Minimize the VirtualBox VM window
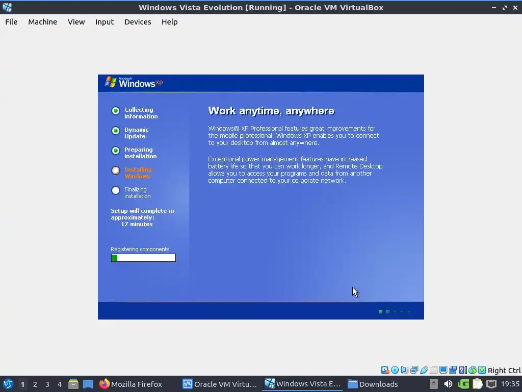The height and width of the screenshot is (392, 522). [493, 7]
